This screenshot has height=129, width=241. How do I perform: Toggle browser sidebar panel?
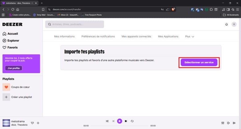coord(228,9)
